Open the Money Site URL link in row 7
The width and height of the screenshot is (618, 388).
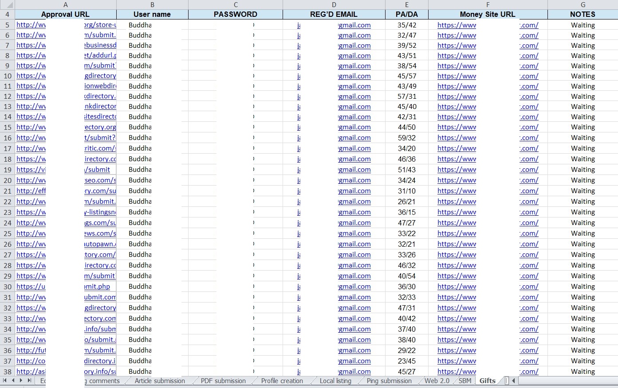point(457,46)
